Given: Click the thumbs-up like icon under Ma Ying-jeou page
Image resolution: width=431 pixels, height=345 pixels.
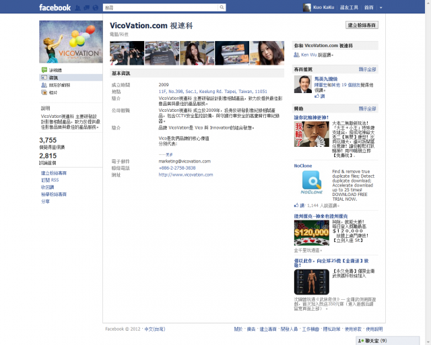Looking at the screenshot, I should point(317,96).
